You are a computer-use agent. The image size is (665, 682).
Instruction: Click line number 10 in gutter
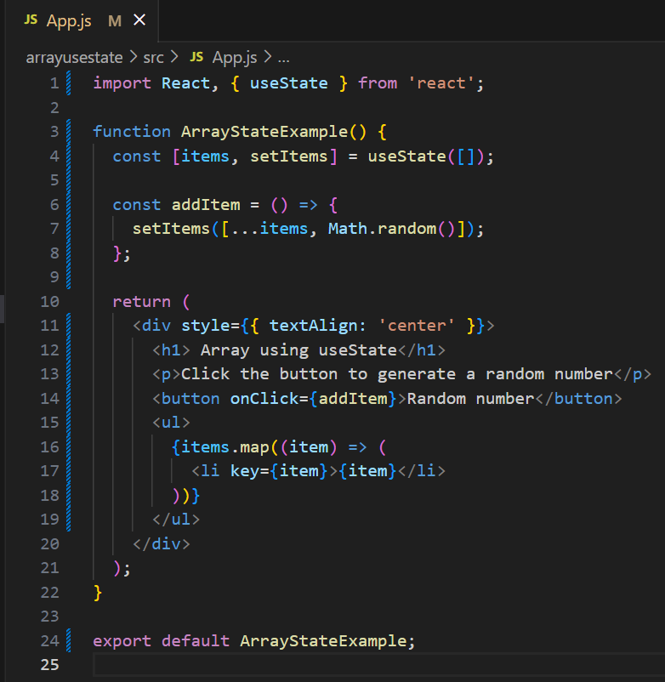(x=49, y=301)
